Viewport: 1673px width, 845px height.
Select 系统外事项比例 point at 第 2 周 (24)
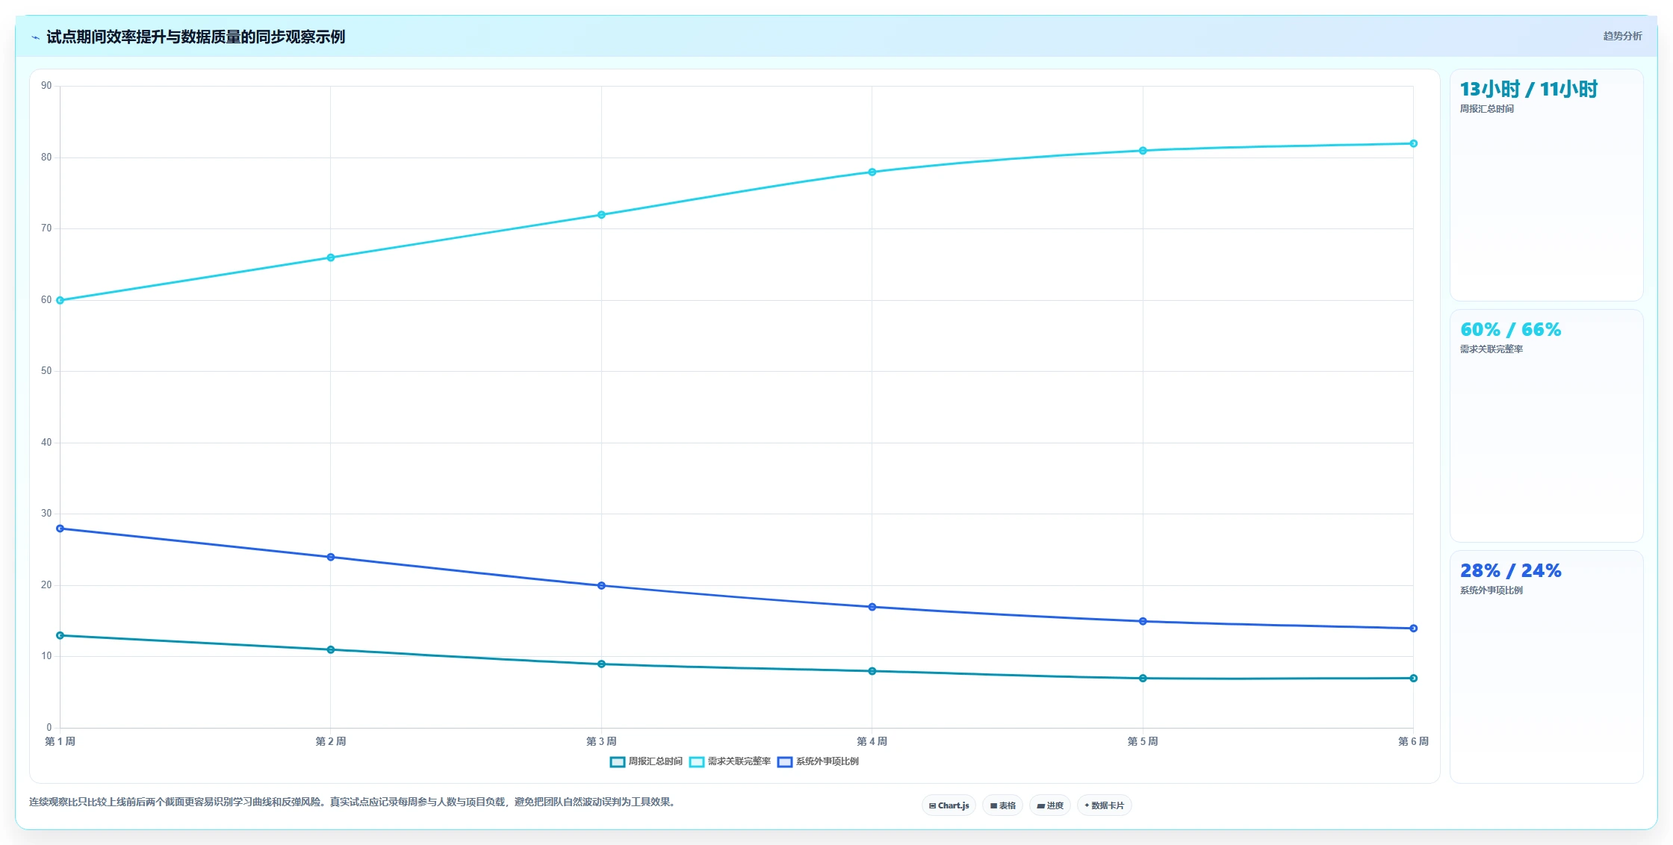[x=331, y=557]
